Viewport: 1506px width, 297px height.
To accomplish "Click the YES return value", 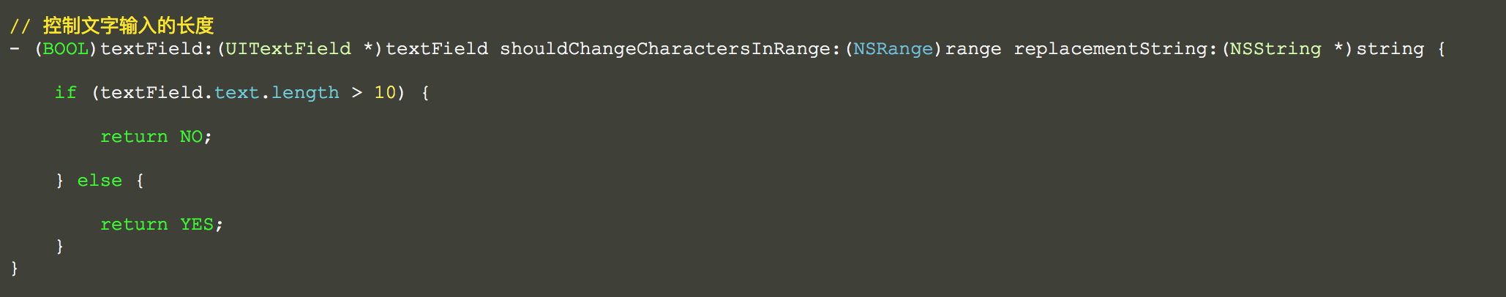I will tap(197, 225).
